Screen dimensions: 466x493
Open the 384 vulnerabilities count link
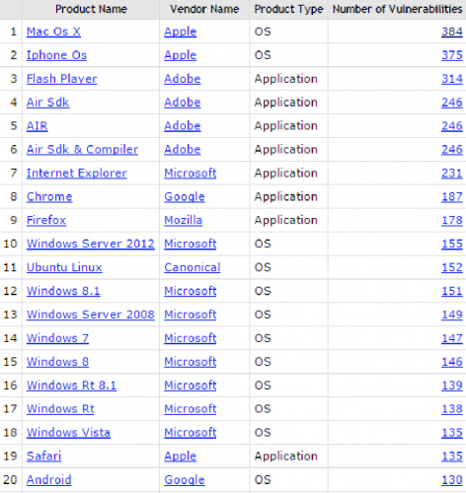pyautogui.click(x=452, y=32)
